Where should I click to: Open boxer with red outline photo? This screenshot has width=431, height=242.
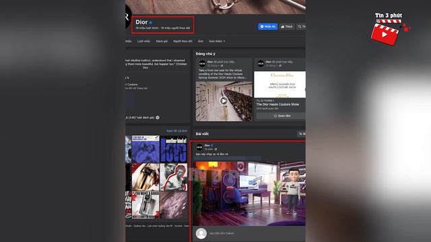(174, 177)
